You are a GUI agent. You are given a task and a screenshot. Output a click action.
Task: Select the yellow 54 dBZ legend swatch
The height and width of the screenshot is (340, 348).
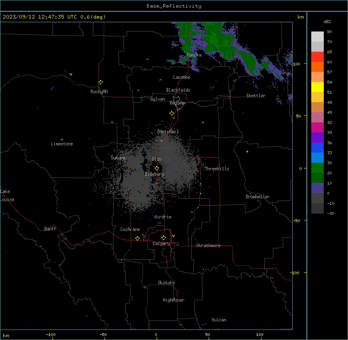pos(317,87)
